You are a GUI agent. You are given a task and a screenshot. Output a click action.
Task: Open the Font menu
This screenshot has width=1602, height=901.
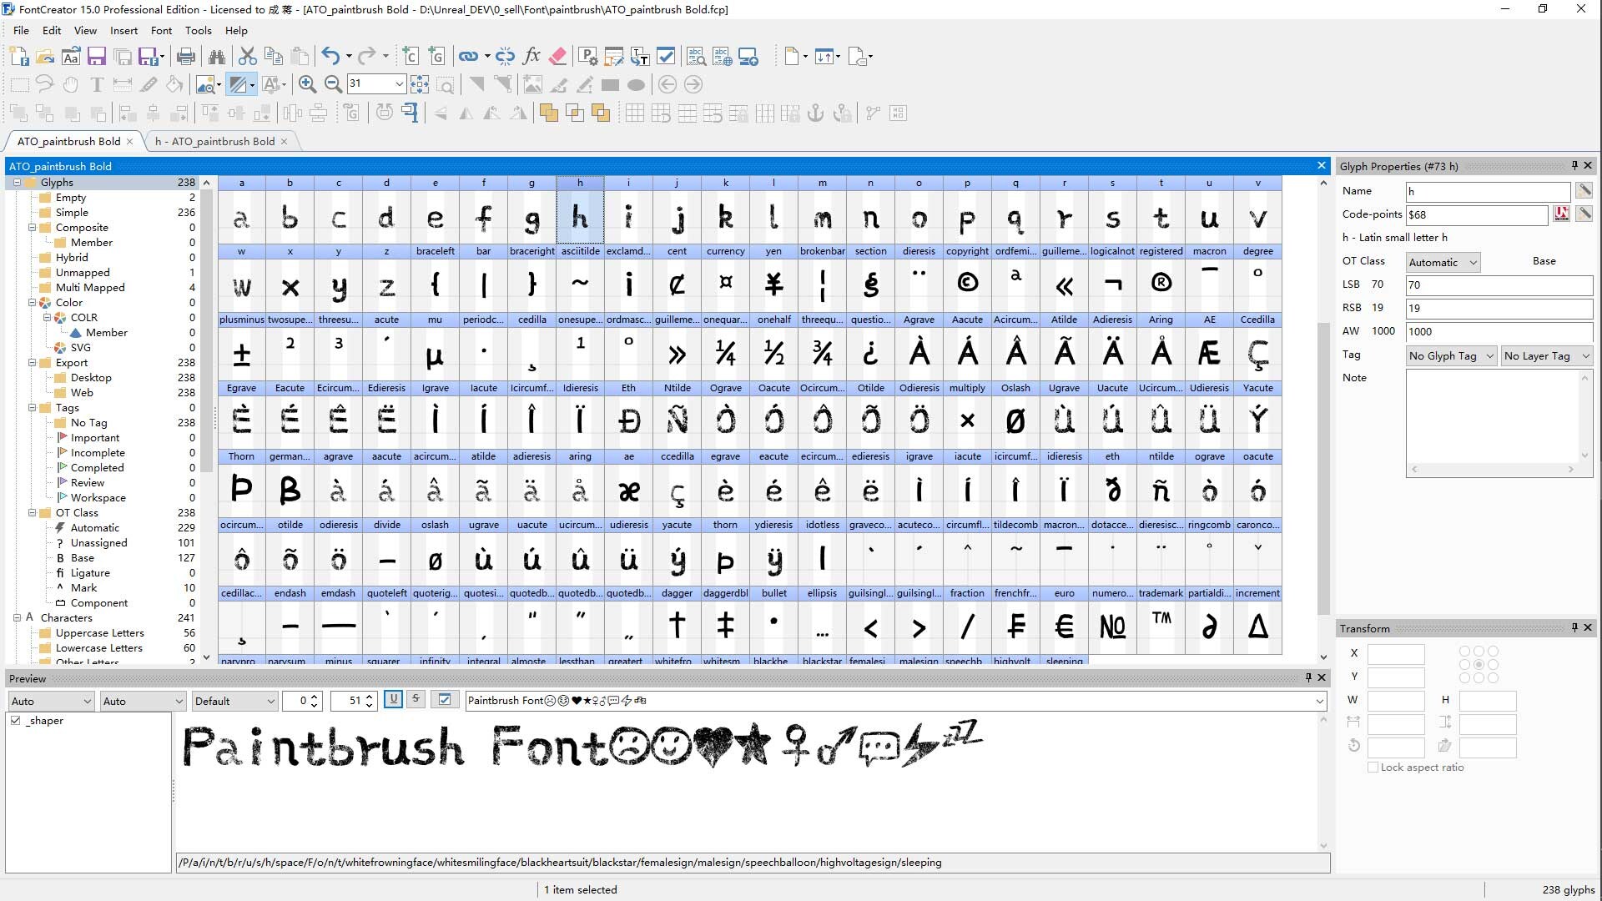pyautogui.click(x=161, y=31)
